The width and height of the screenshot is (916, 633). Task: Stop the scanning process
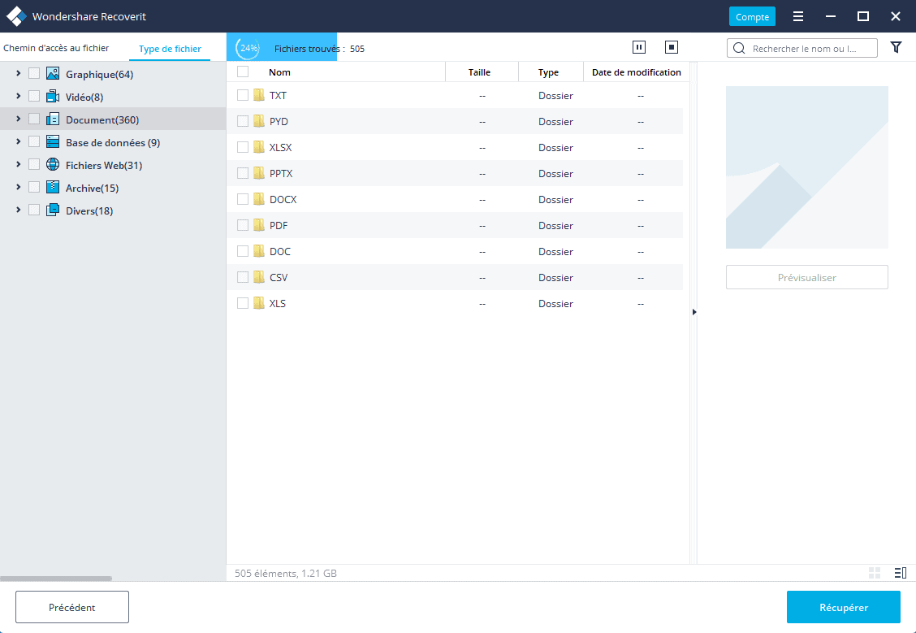pos(672,48)
